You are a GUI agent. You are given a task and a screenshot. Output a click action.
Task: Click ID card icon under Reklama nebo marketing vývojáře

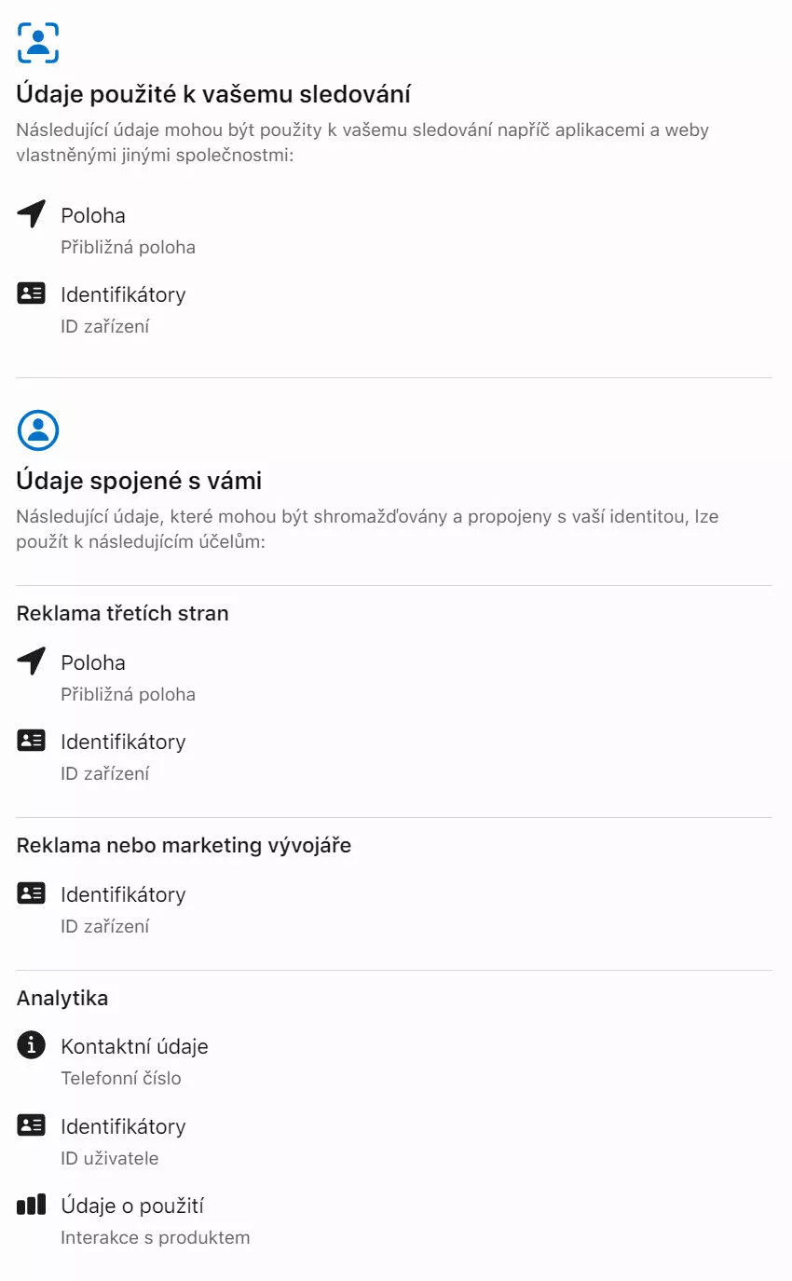[32, 893]
